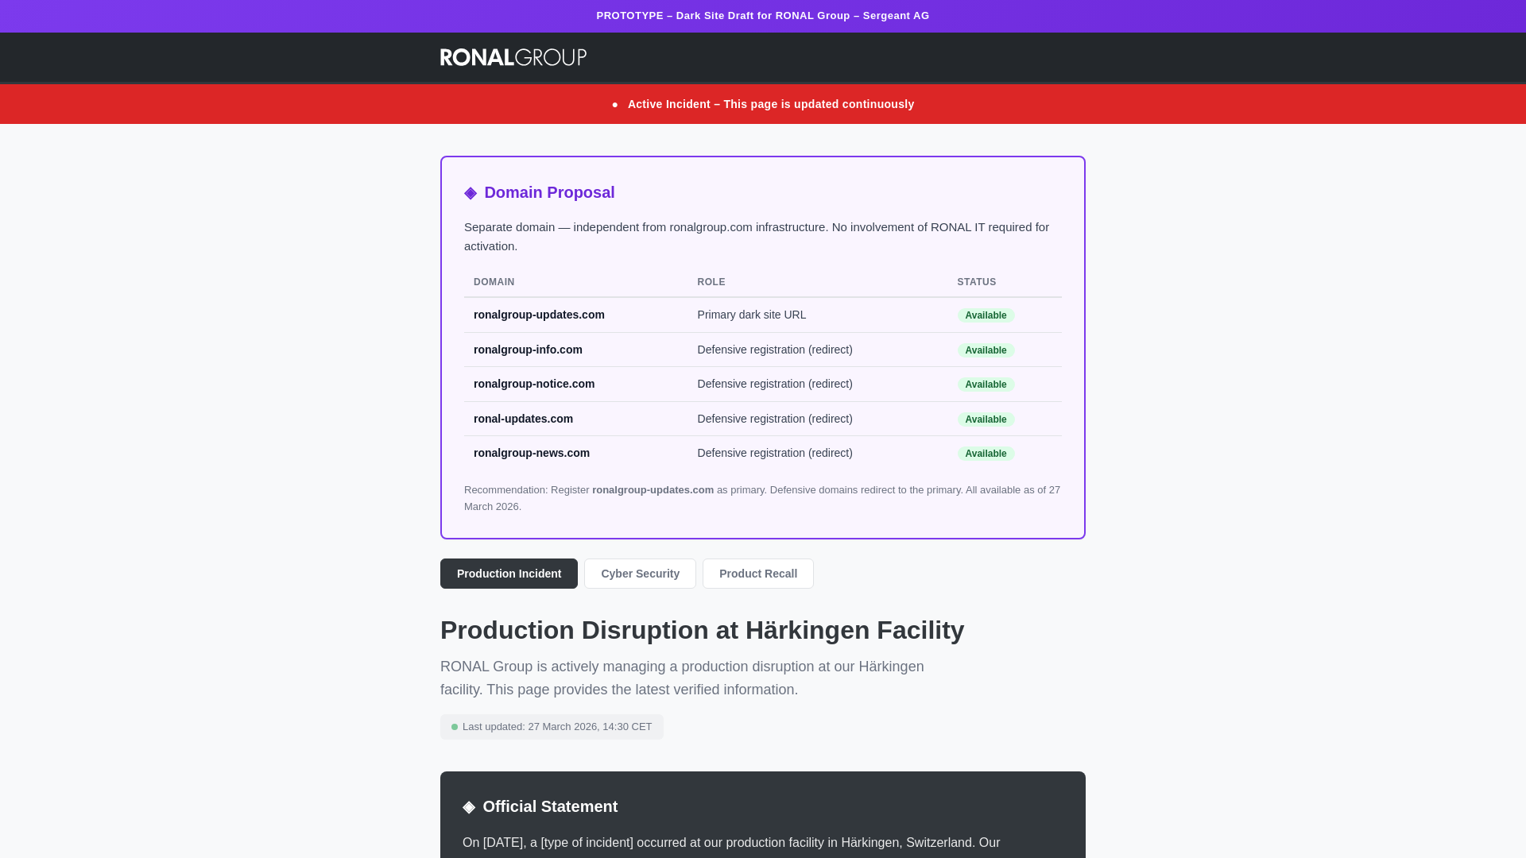1526x858 pixels.
Task: Click the diamond icon beside Official Statement
Action: coord(469,807)
